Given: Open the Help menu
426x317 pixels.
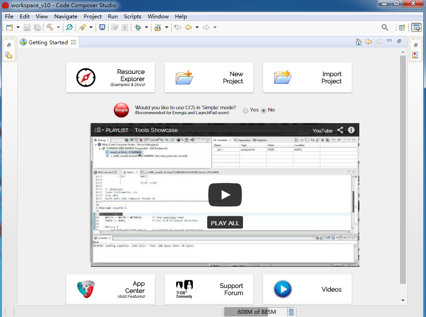Looking at the screenshot, I should 181,16.
